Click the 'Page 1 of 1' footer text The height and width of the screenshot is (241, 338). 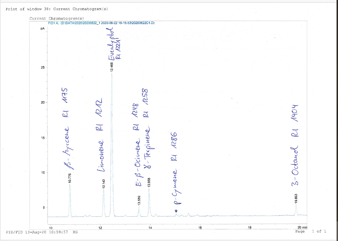point(311,231)
